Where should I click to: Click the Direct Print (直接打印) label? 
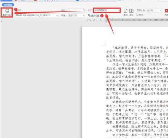pos(7,15)
